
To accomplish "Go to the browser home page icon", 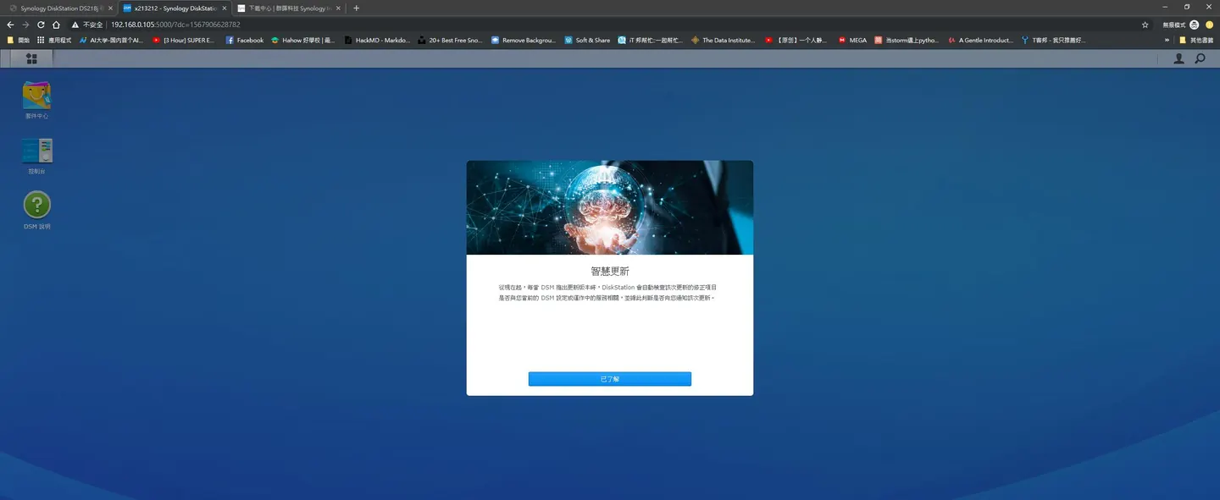I will [x=56, y=25].
